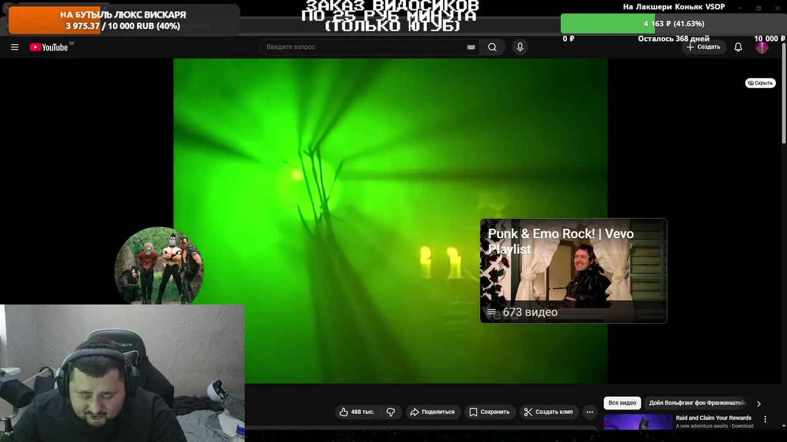Open the Punk & Emo Rock Vevo playlist card
The height and width of the screenshot is (442, 787).
click(x=573, y=271)
